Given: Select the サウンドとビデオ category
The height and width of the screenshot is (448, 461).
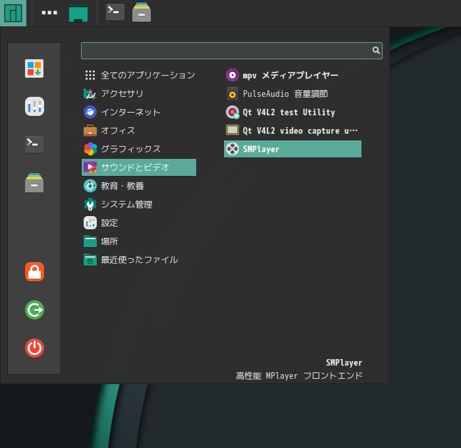Looking at the screenshot, I should 139,167.
